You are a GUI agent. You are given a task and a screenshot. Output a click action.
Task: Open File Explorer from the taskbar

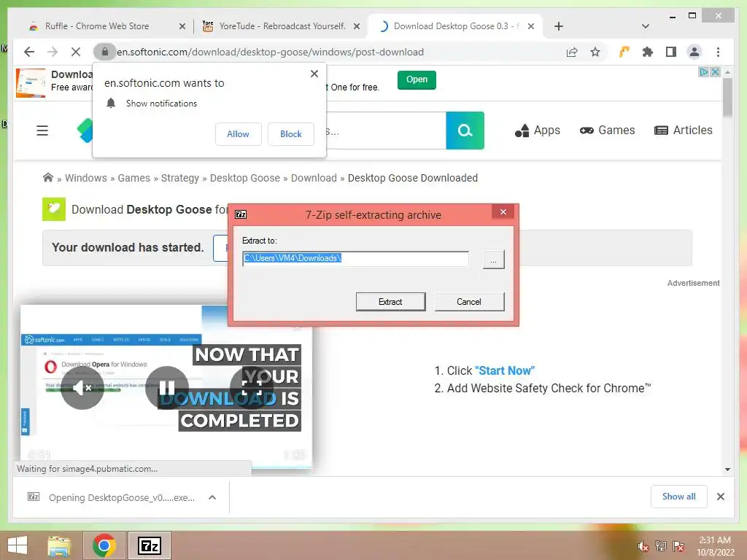coord(60,545)
